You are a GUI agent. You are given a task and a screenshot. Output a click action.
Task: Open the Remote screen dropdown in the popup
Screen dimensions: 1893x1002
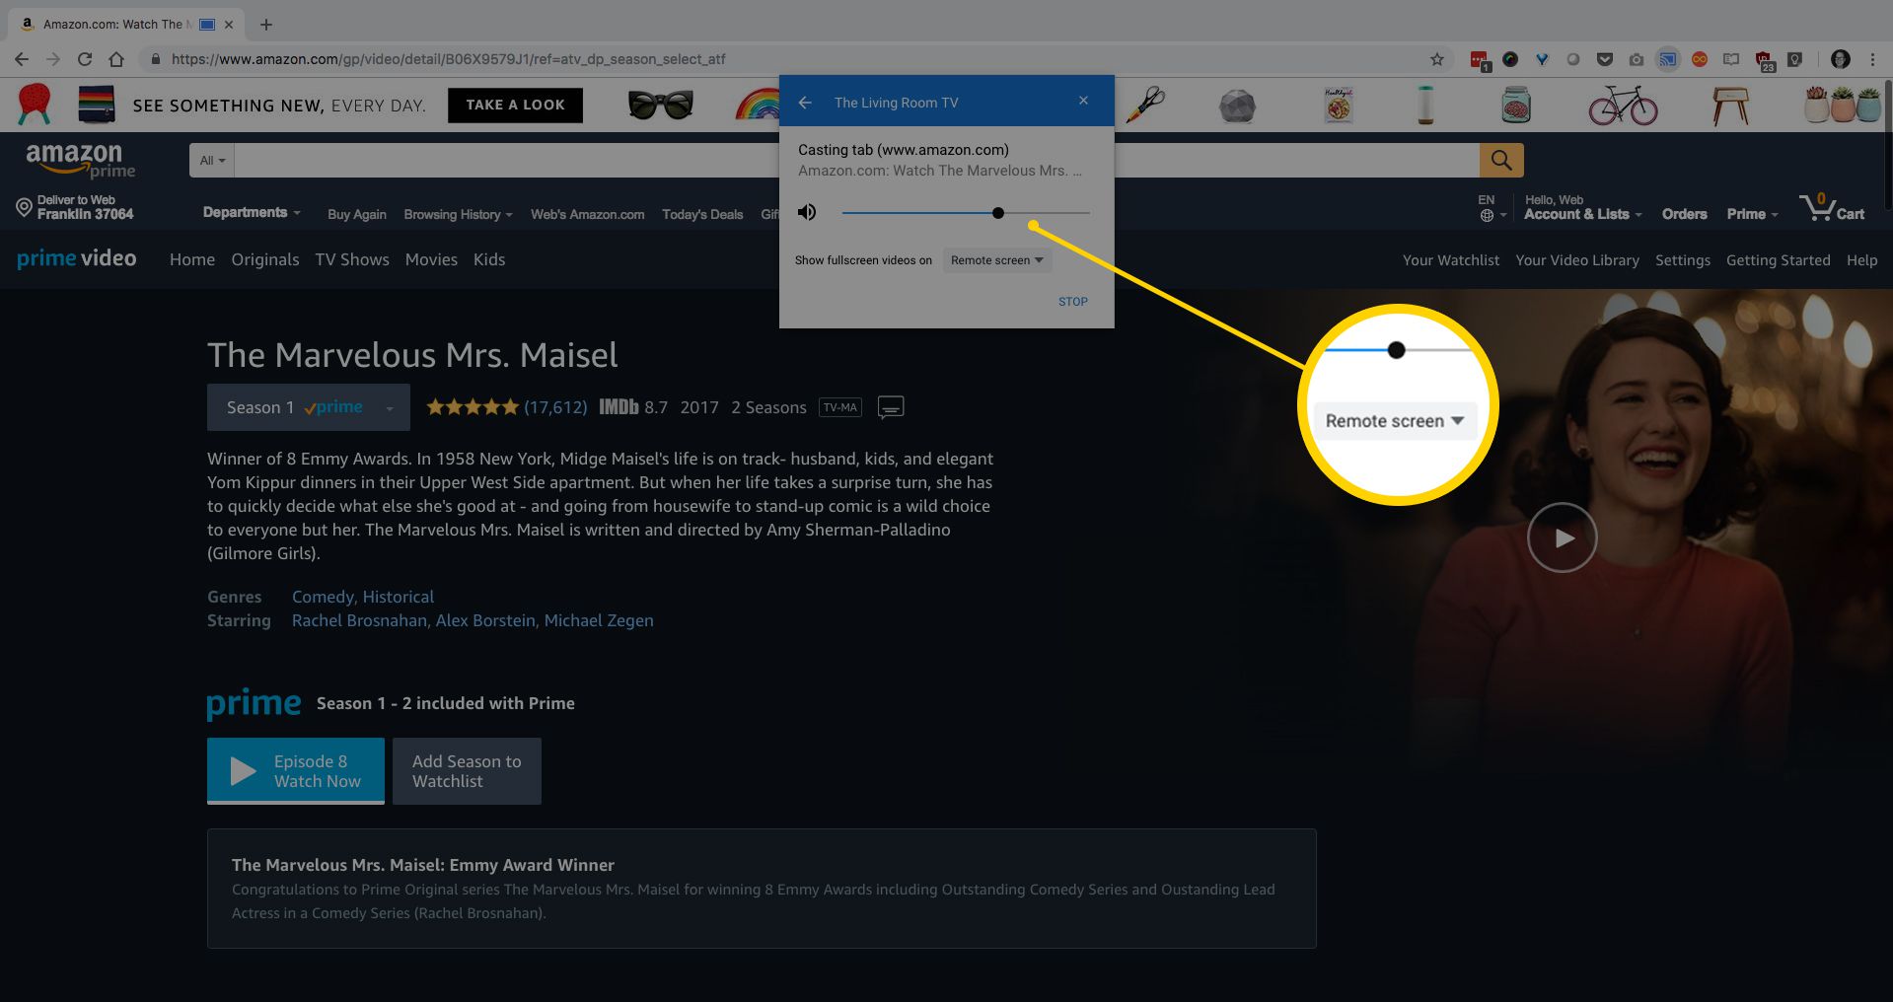996,260
